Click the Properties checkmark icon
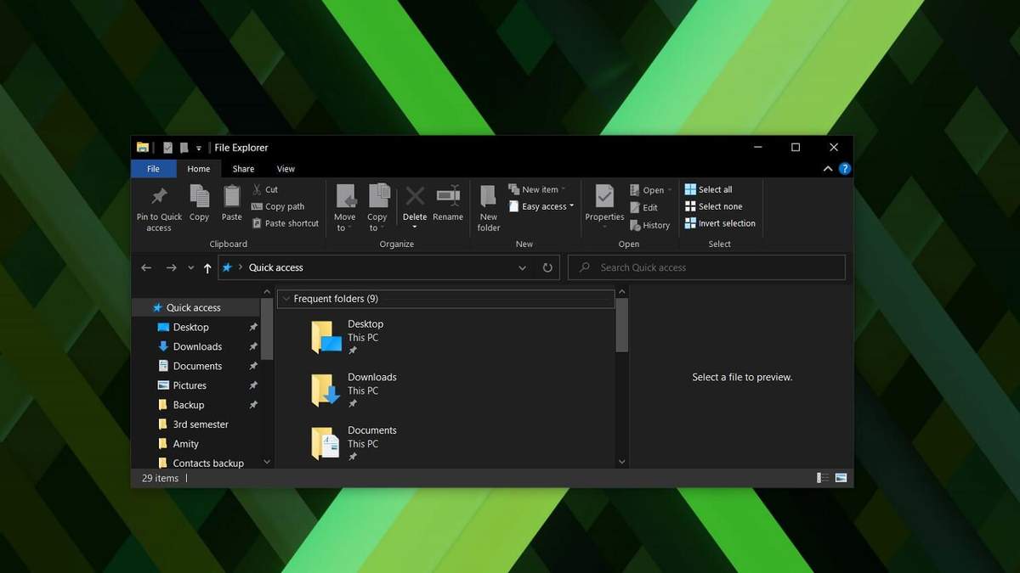Viewport: 1020px width, 573px height. pyautogui.click(x=604, y=196)
